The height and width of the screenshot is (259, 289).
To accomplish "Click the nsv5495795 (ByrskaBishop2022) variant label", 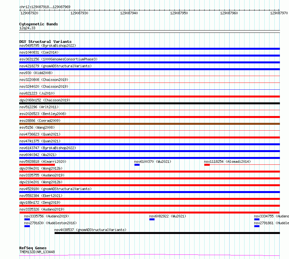I will 48,45.
